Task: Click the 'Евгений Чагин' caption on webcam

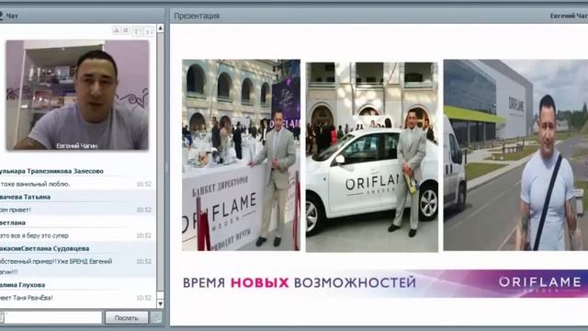Action: pos(76,145)
